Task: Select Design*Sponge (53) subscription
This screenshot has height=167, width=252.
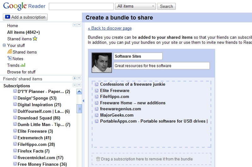Action: 37,98
